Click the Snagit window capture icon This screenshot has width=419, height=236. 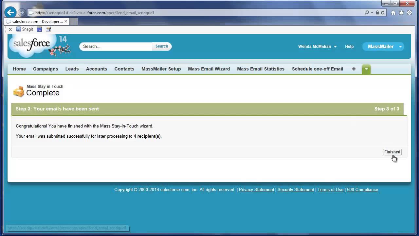click(x=39, y=29)
